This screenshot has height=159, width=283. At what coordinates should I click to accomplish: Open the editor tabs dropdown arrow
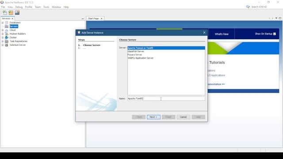coord(276,18)
